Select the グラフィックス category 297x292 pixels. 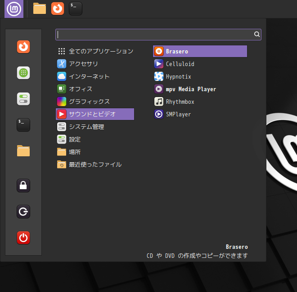pos(95,102)
